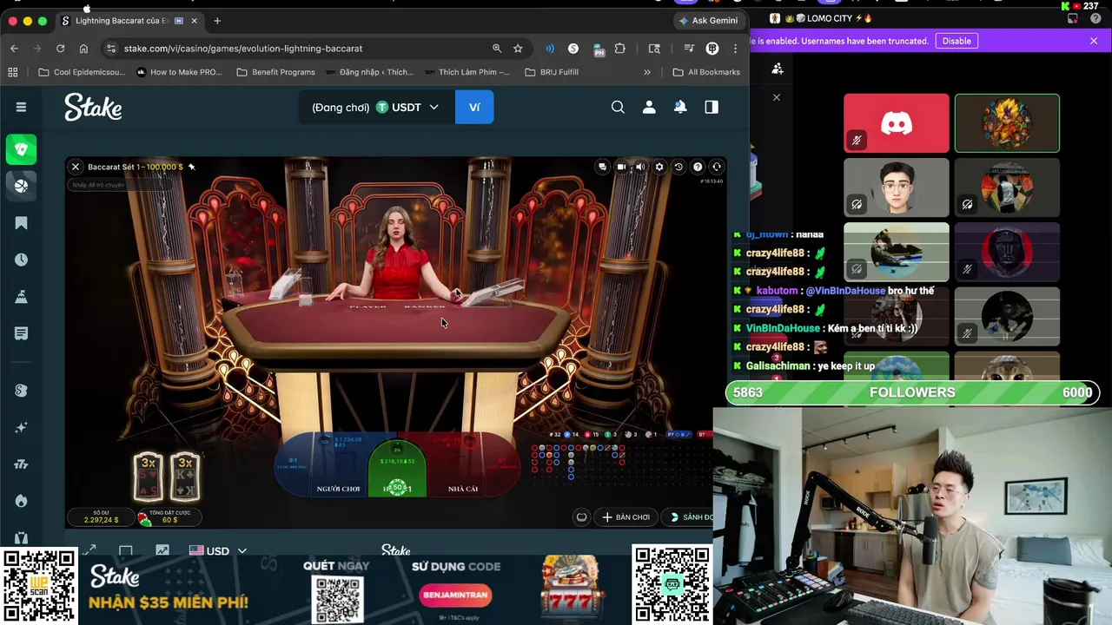Toggle the game video camera icon
The height and width of the screenshot is (625, 1112).
621,167
